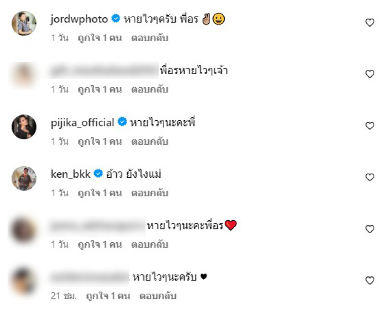The image size is (384, 319).
Task: Open ken_bkk username link
Action: (71, 174)
